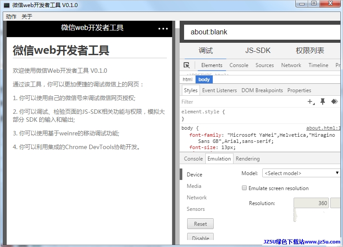Screen dimensions: 343x247
Task: Open the 动作 menu
Action: coord(11,17)
